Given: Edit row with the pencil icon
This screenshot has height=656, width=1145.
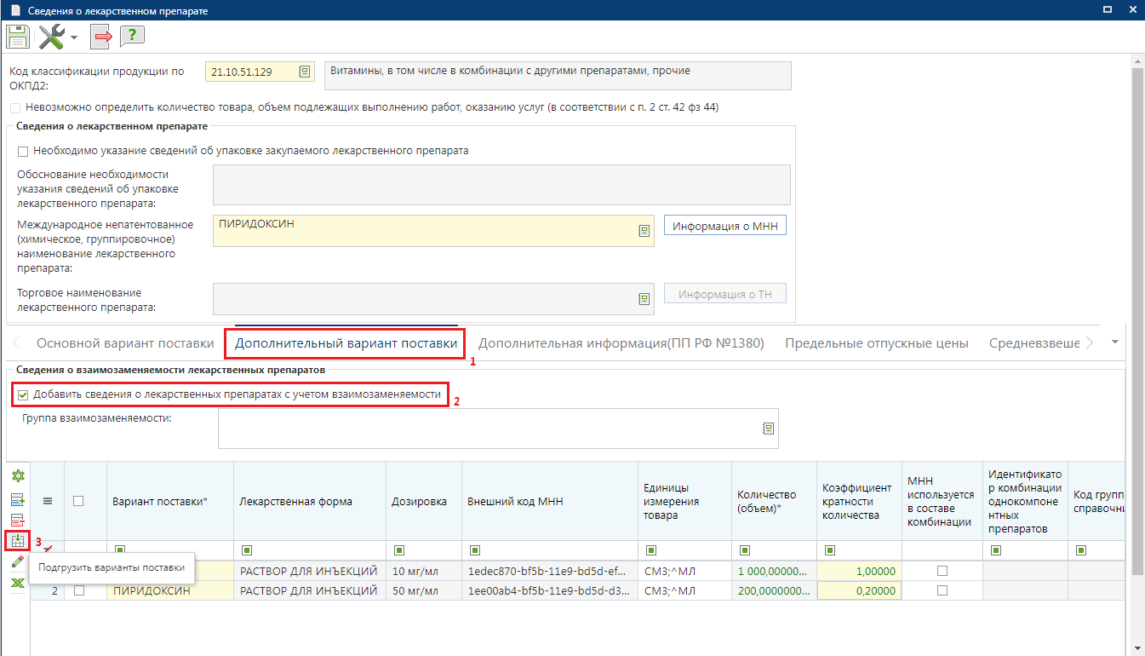Looking at the screenshot, I should pyautogui.click(x=17, y=562).
